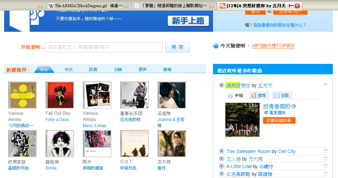The height and width of the screenshot is (178, 338).
Task: Click the 今天随便听 question icon
Action: point(216,45)
